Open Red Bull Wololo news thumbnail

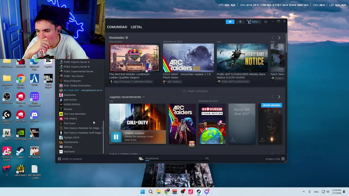pyautogui.click(x=135, y=58)
